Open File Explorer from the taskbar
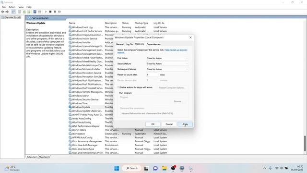307x173 pixels. click(165, 168)
